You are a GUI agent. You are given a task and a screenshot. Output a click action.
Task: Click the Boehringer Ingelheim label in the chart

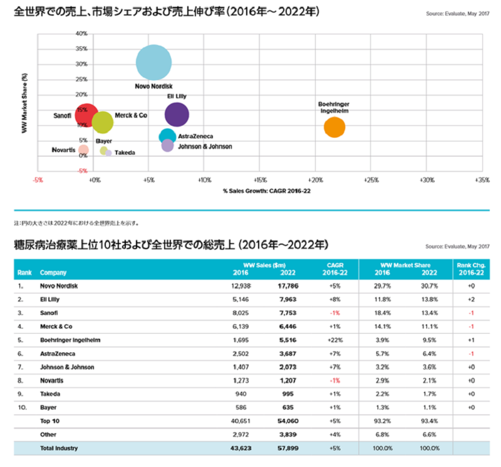(334, 108)
